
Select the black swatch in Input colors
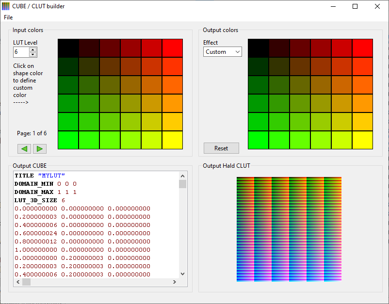point(68,48)
